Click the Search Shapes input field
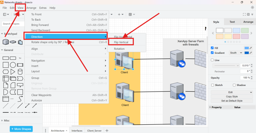Image resolution: width=256 pixels, height=133 pixels. (x=13, y=24)
